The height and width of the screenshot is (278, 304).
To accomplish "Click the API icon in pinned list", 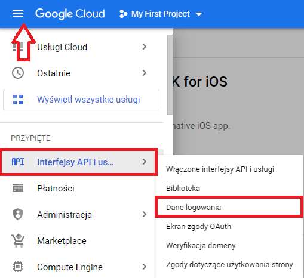I will (x=18, y=162).
